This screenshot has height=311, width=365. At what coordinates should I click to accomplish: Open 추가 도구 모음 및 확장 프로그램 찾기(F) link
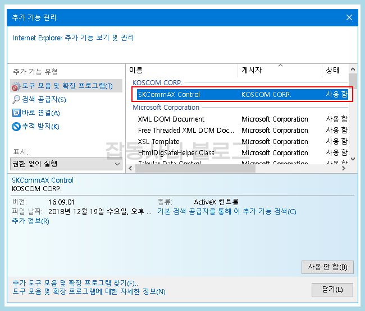coord(76,283)
